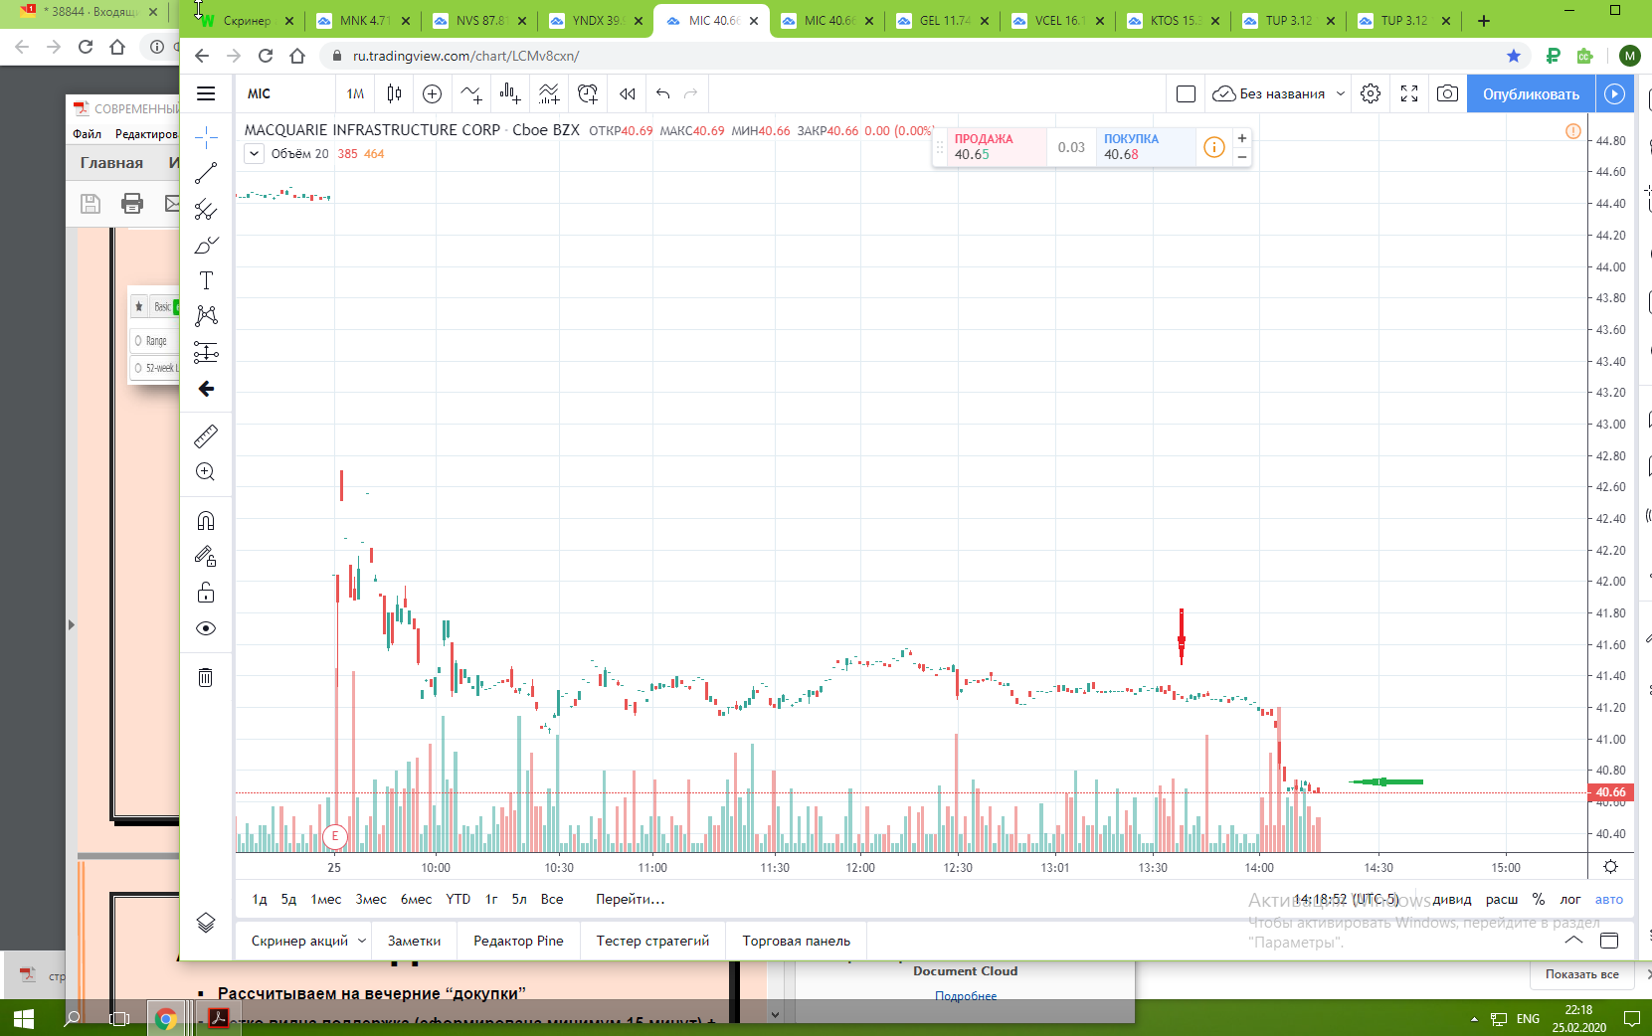
Task: Toggle lock all drawing tools
Action: coord(206,593)
